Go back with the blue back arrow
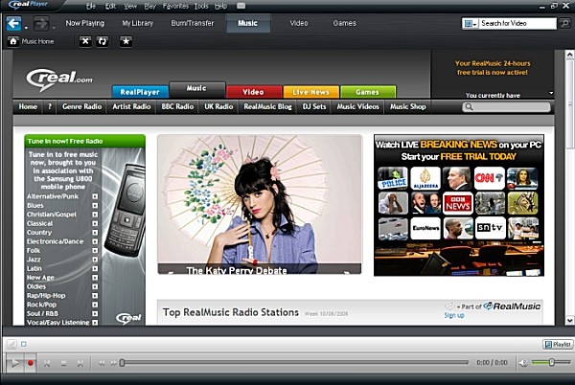575x385 pixels. [x=13, y=23]
